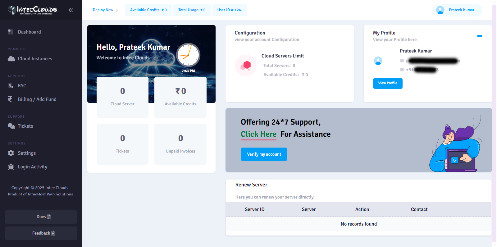Collapse the sidebar with the double-chevron icon
Screen dimensions: 497x247
coord(71,10)
